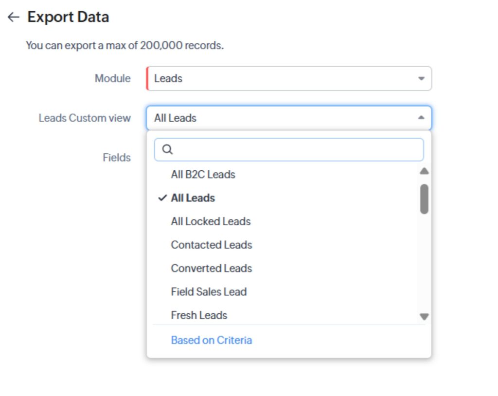Image resolution: width=498 pixels, height=396 pixels.
Task: Open the Based on Criteria link
Action: coord(212,340)
